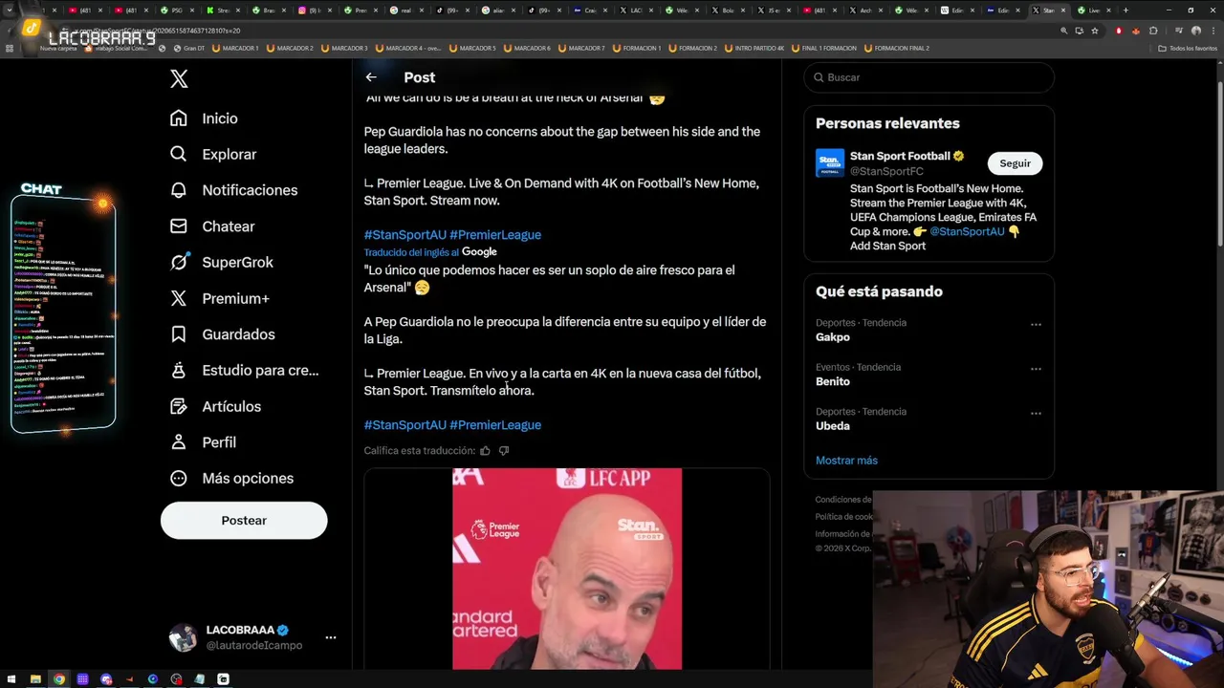Click Google translation attribution link
Screen dimensions: 1224x688
[x=479, y=252]
